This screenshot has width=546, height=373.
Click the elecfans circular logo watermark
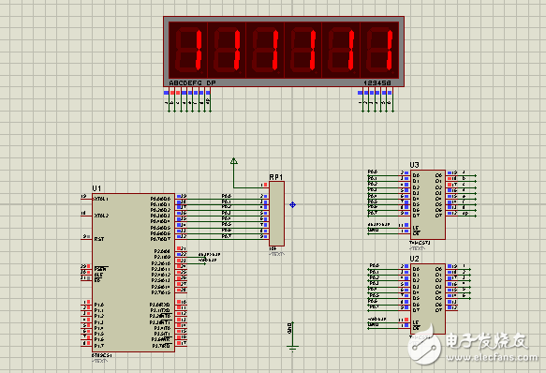pos(425,345)
